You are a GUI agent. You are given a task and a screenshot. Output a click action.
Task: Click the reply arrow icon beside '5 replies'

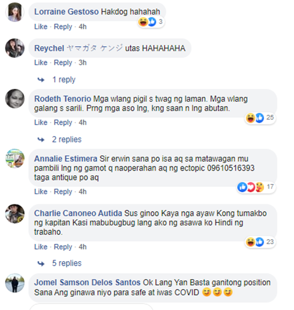[41, 263]
